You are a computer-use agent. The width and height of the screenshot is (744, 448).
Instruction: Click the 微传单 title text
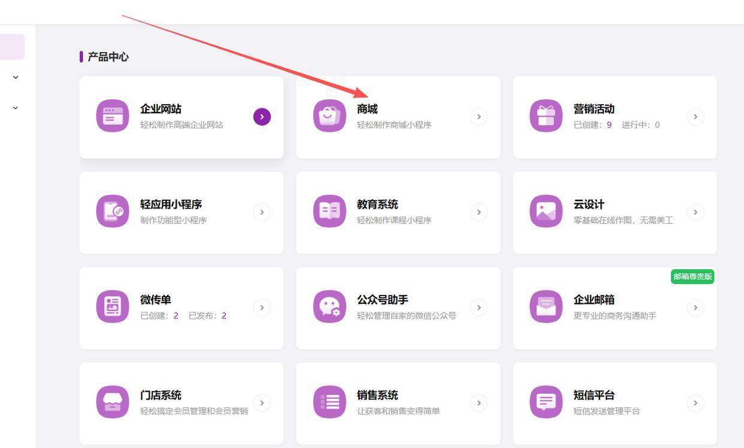point(156,300)
